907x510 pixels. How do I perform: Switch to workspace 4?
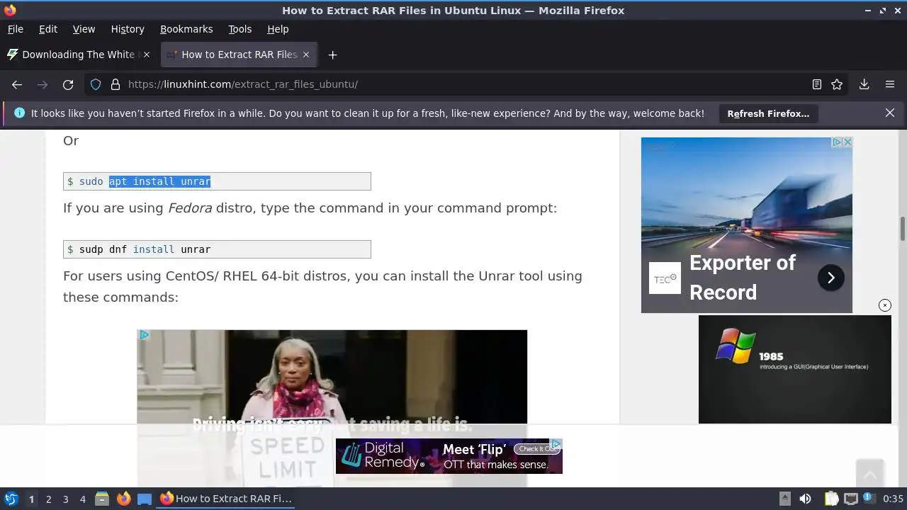coord(82,499)
